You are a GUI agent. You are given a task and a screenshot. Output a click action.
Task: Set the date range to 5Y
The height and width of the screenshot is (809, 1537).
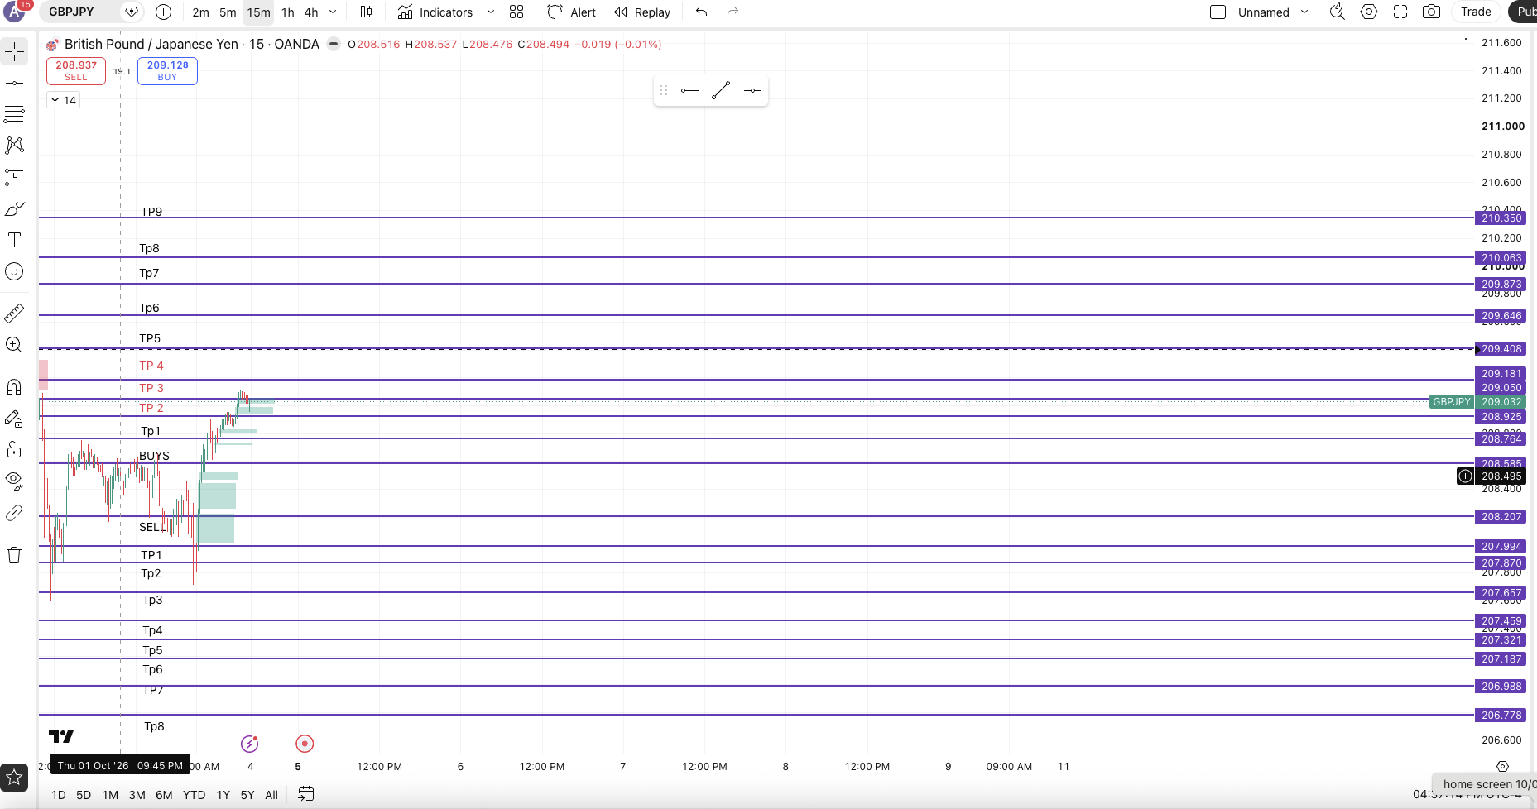tap(247, 795)
